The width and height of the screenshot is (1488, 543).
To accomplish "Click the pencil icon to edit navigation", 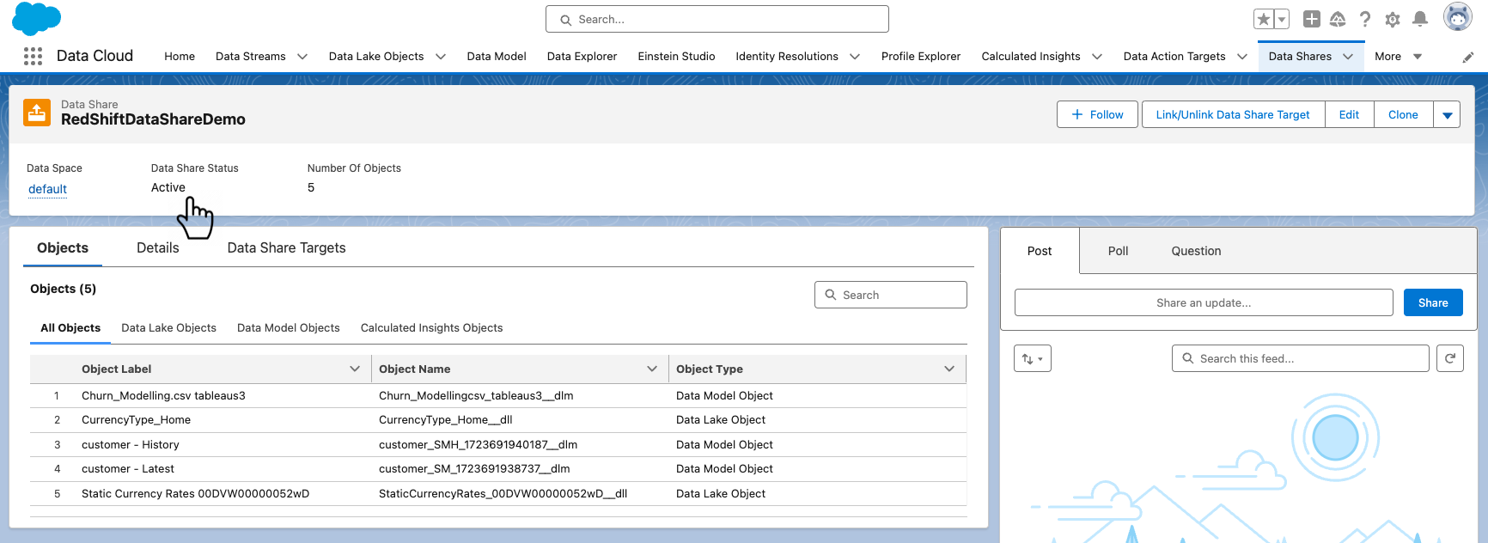I will 1468,57.
